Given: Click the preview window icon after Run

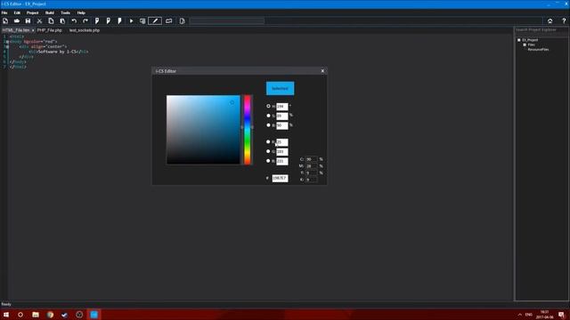Looking at the screenshot, I should (142, 21).
